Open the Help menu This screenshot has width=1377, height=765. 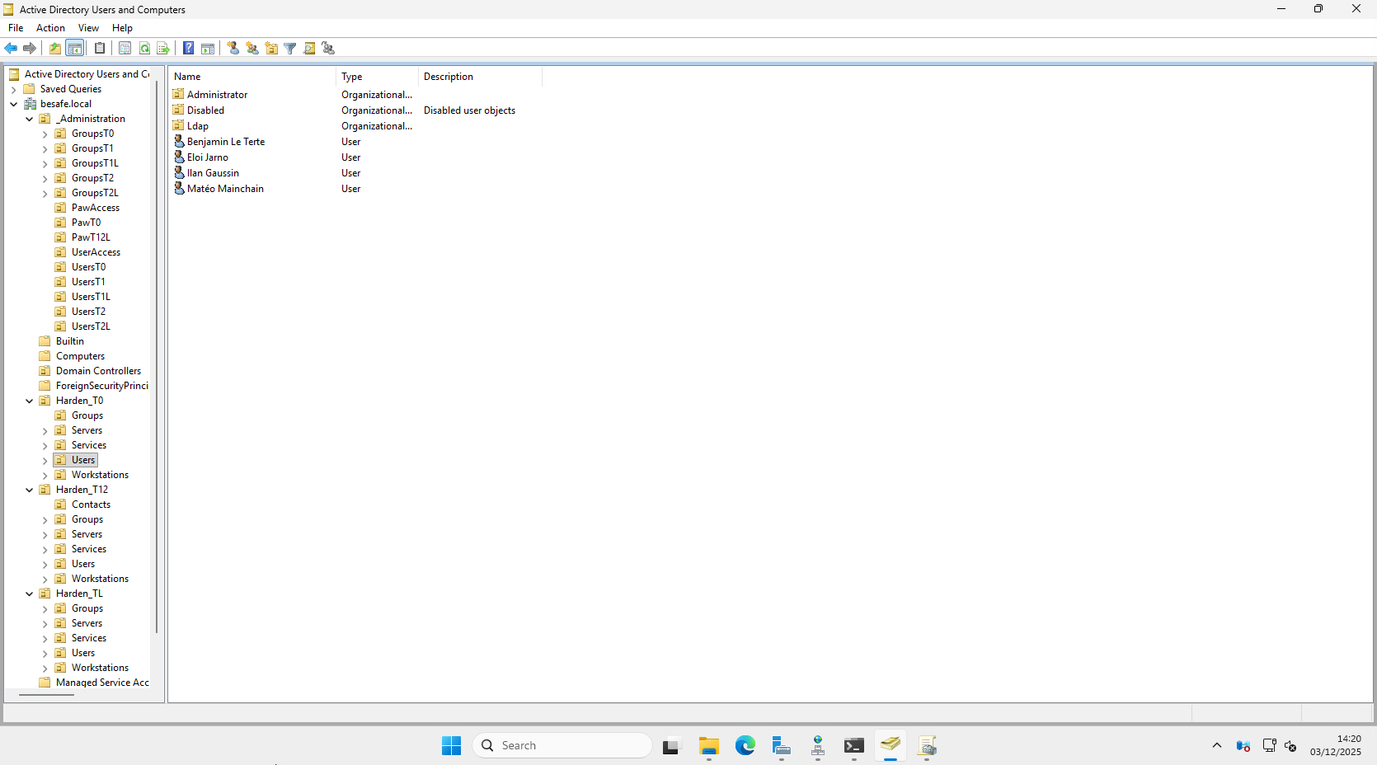(x=122, y=28)
